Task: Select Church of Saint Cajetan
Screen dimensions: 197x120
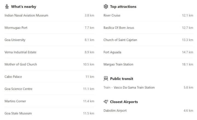Action: [148, 40]
